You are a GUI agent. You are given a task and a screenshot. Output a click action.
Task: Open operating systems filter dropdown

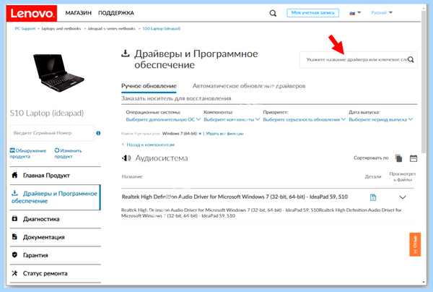(x=163, y=119)
